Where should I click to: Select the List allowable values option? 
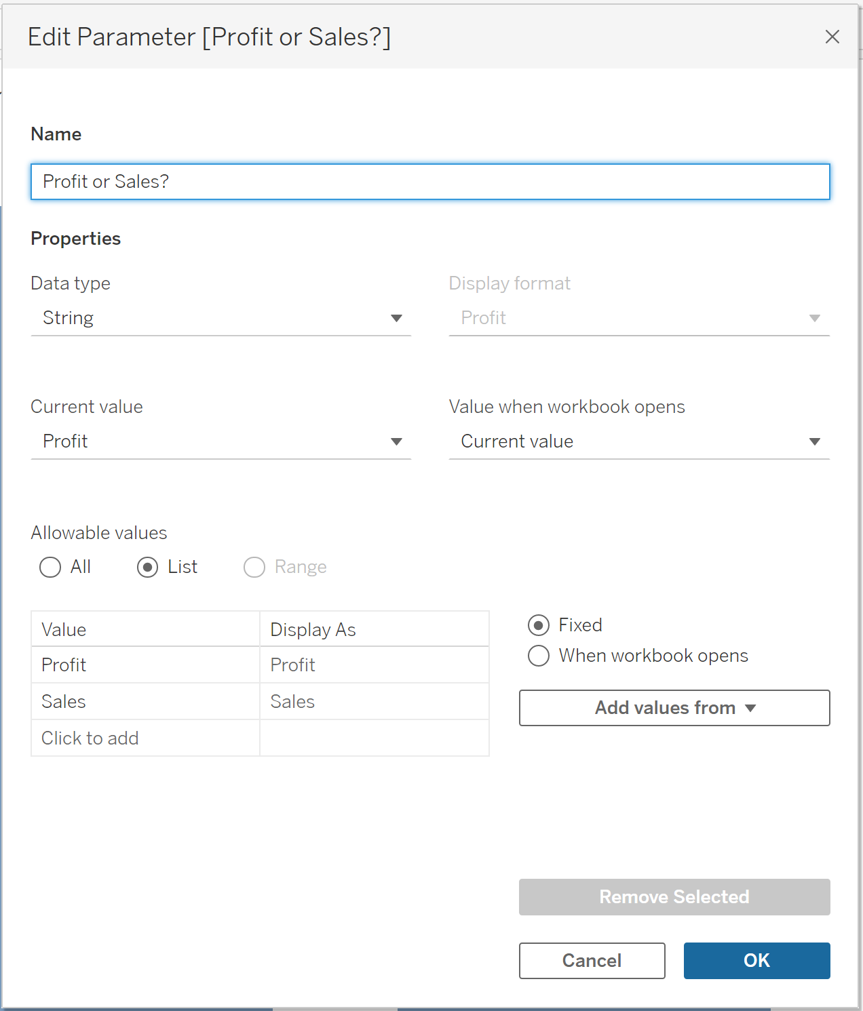pyautogui.click(x=148, y=567)
